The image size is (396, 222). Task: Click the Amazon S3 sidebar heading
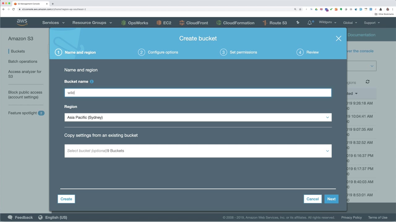[x=21, y=39]
